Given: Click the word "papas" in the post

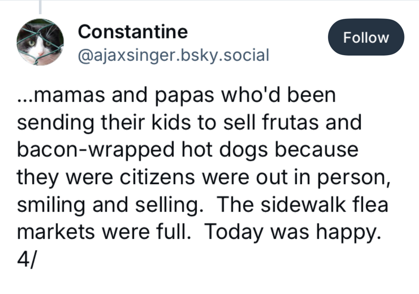Looking at the screenshot, I should pos(174,95).
